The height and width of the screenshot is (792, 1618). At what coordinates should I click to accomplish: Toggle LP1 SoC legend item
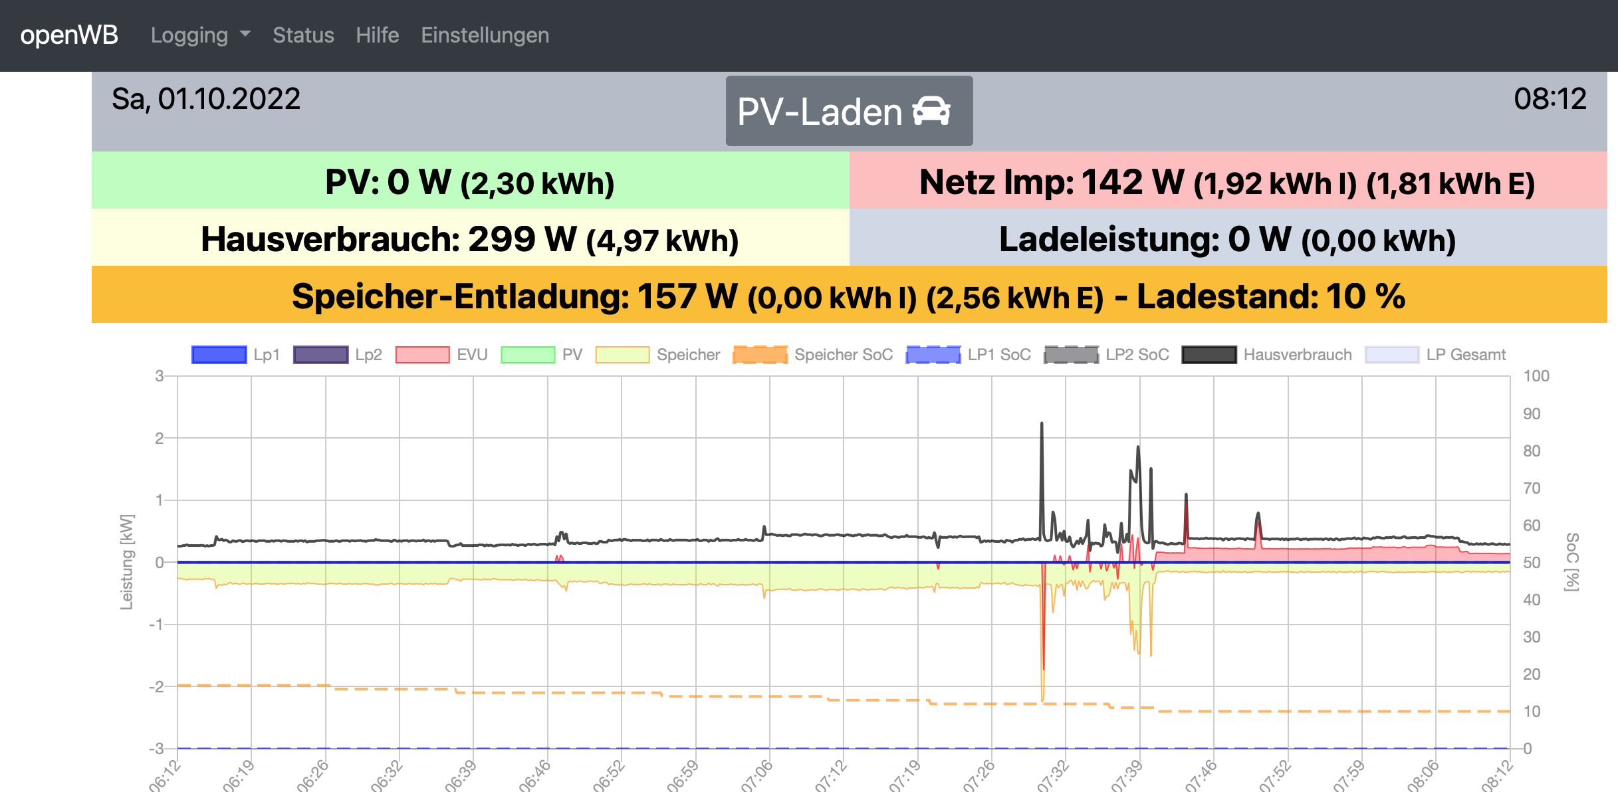tap(933, 355)
